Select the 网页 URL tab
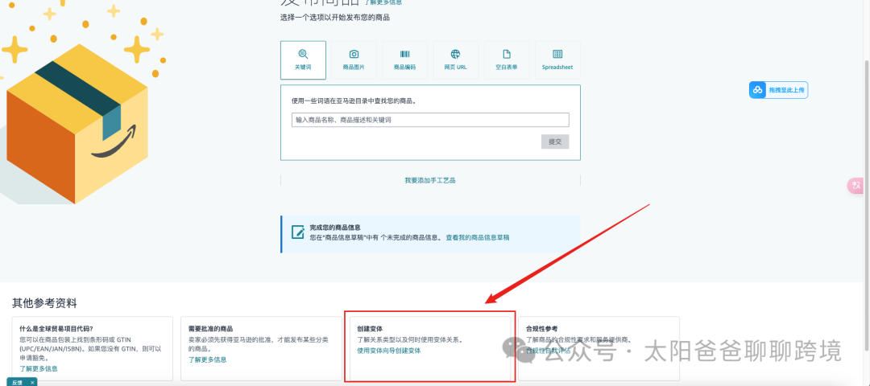Viewport: 870px width, 386px height. click(x=455, y=60)
